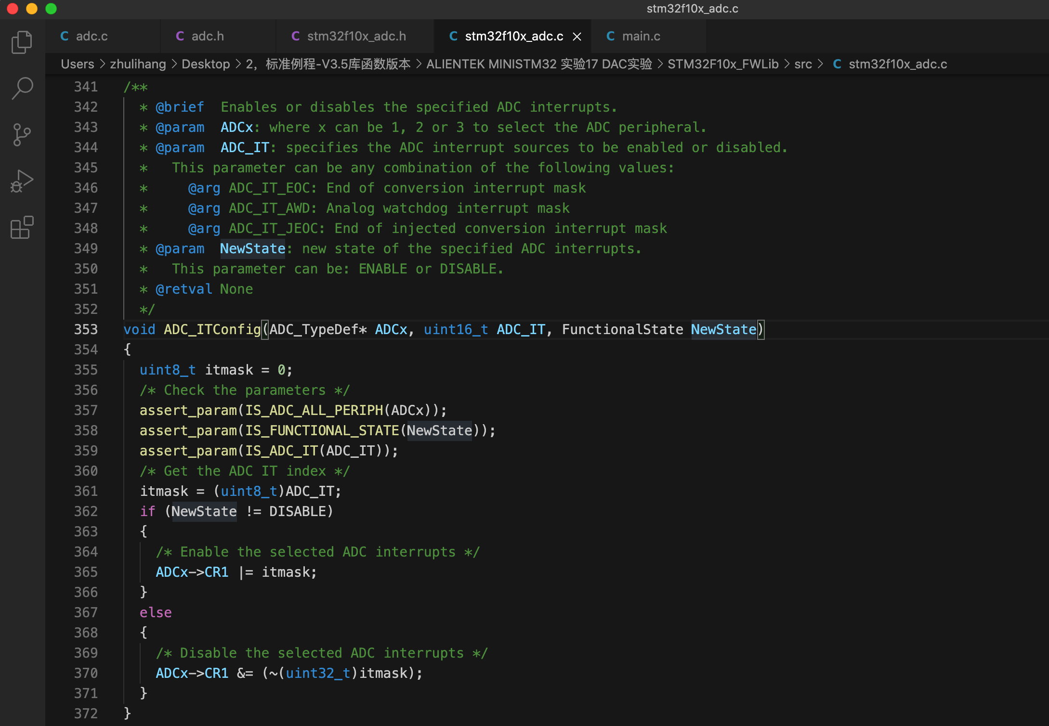Viewport: 1049px width, 726px height.
Task: Switch to the adc.c tab
Action: point(92,37)
